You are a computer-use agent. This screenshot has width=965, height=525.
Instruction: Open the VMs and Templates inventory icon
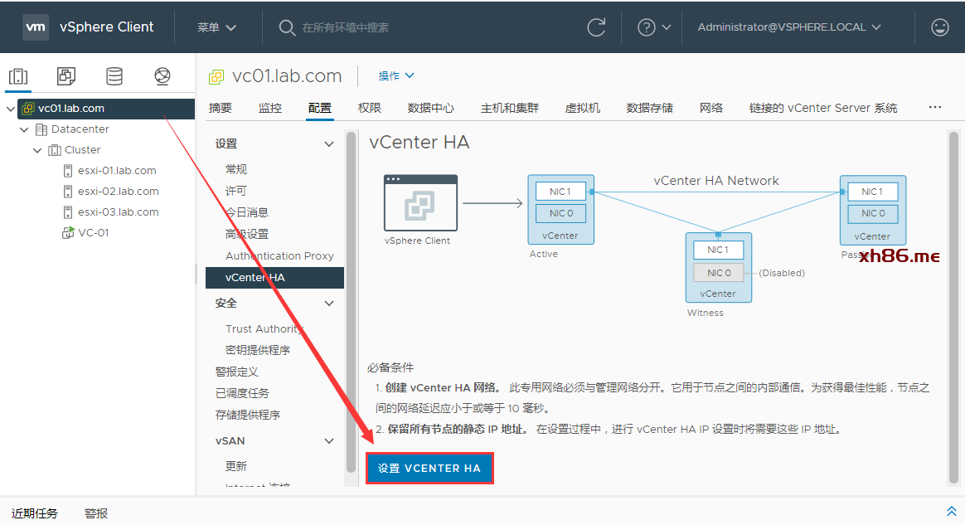pyautogui.click(x=66, y=76)
